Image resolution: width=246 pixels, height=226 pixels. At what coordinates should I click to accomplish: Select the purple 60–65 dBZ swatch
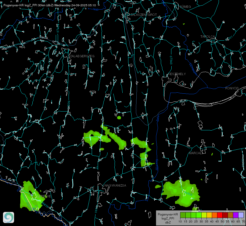pos(236,215)
